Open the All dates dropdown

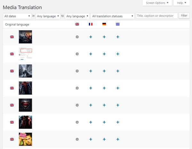(x=17, y=16)
